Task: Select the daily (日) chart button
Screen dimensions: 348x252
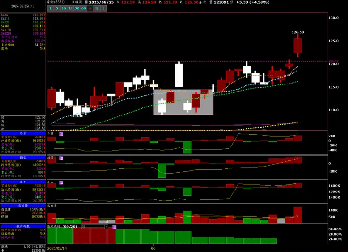Action: click(90, 8)
